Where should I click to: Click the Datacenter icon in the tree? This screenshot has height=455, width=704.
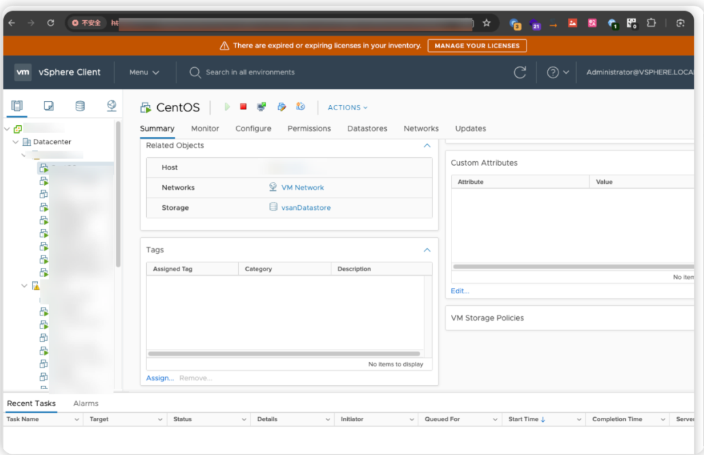[x=27, y=142]
